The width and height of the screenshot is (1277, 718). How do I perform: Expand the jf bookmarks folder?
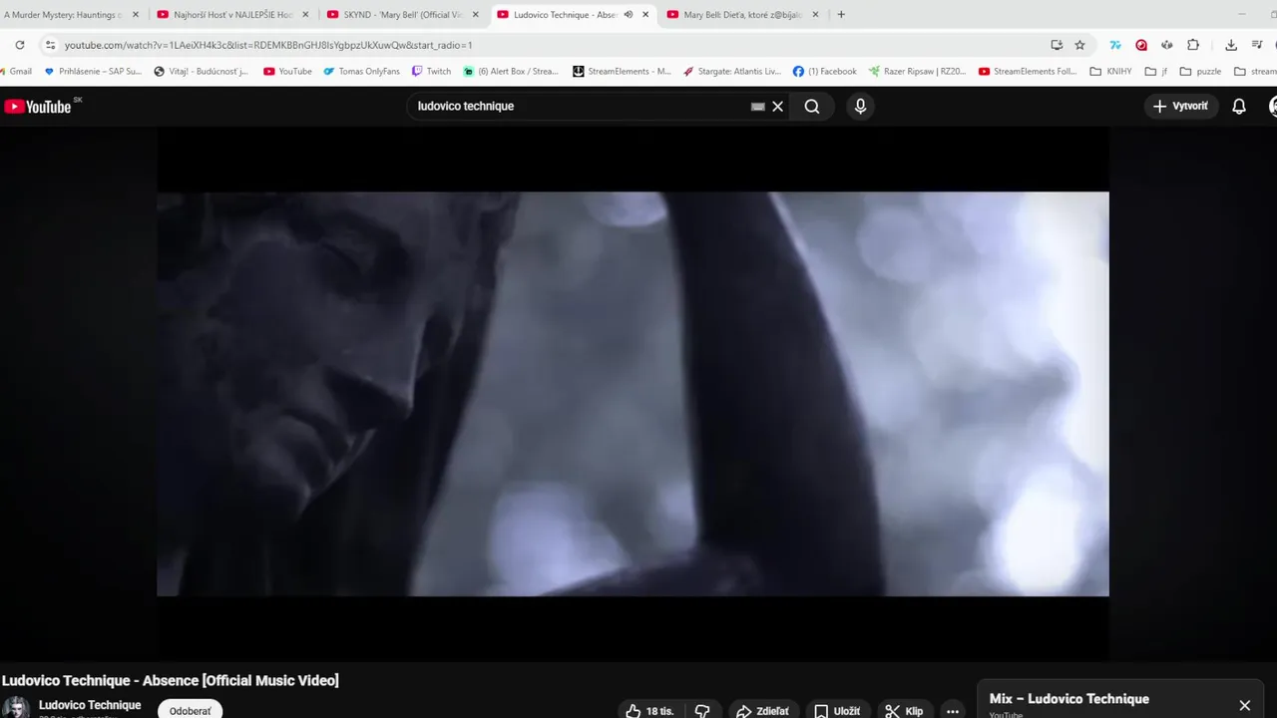[x=1156, y=72]
